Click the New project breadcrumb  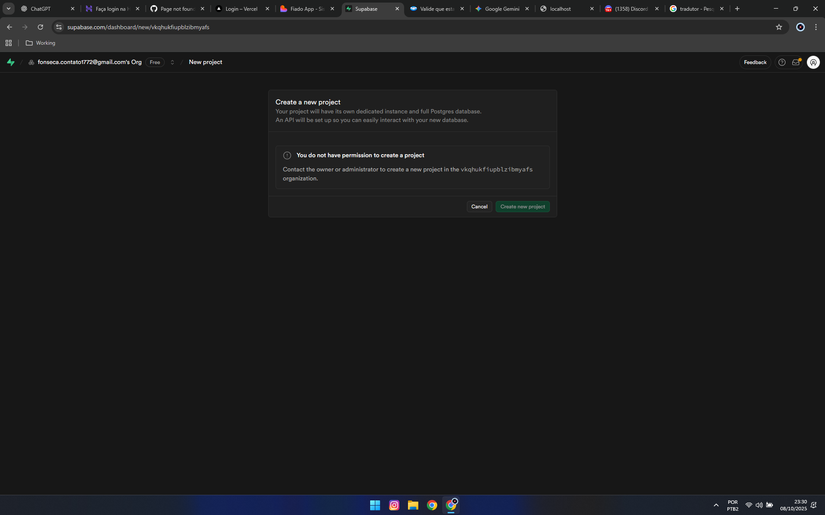click(205, 62)
